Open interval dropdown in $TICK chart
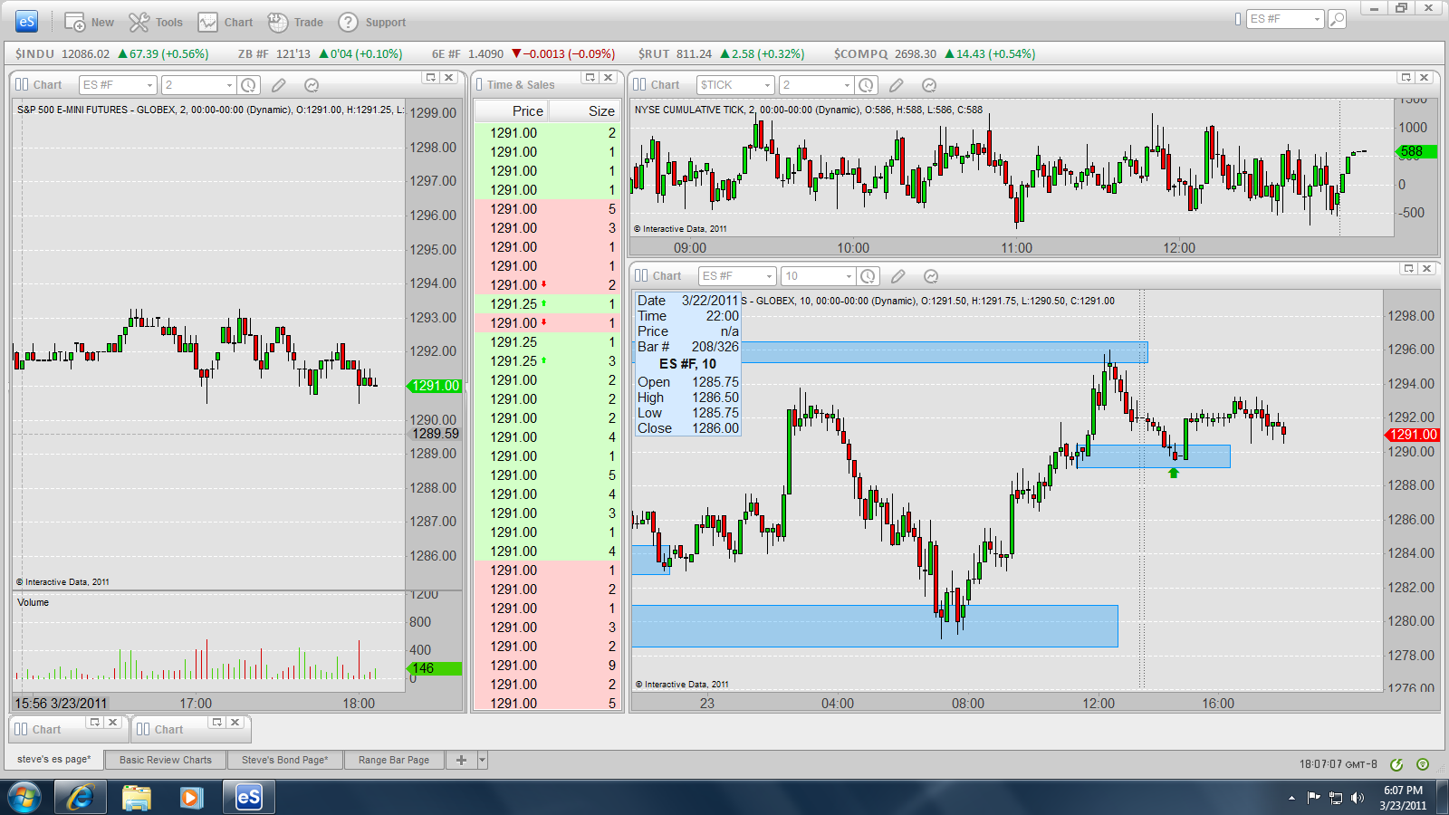1449x815 pixels. tap(847, 85)
